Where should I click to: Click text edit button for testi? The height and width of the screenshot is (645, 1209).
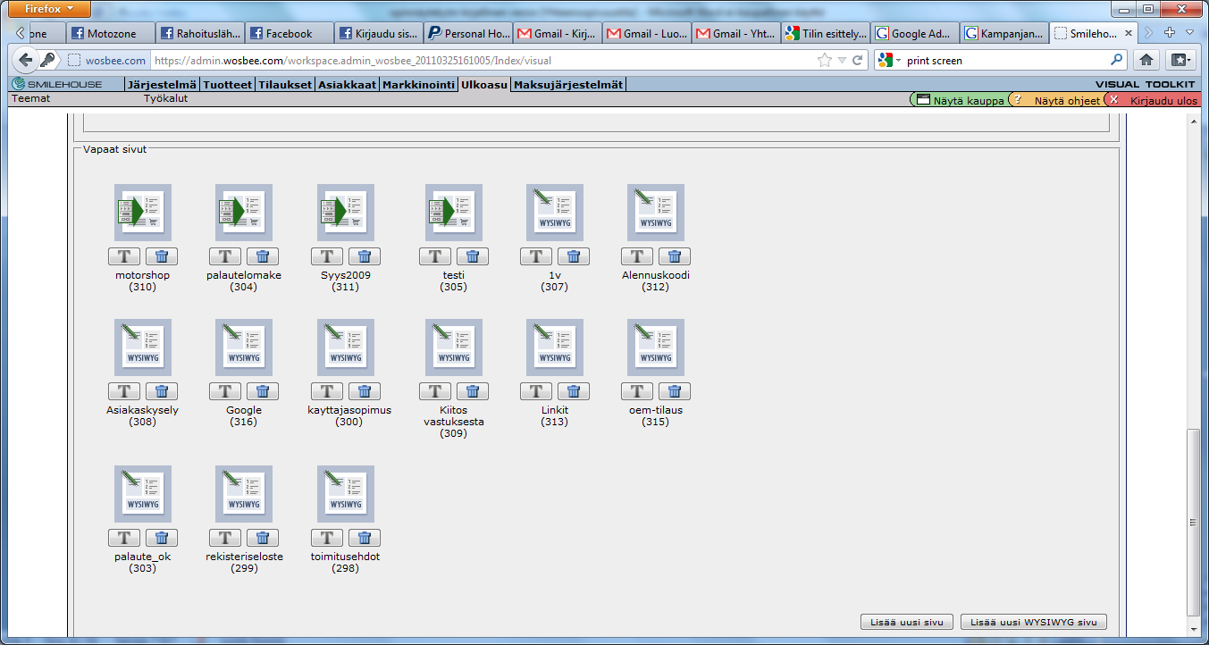coord(435,257)
